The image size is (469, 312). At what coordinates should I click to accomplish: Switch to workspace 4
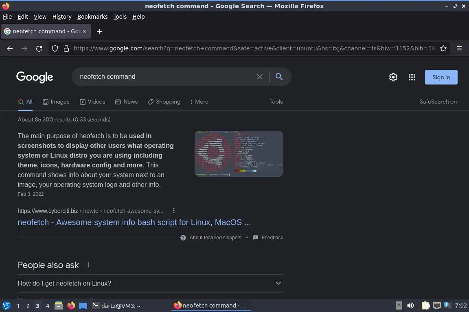(x=47, y=306)
